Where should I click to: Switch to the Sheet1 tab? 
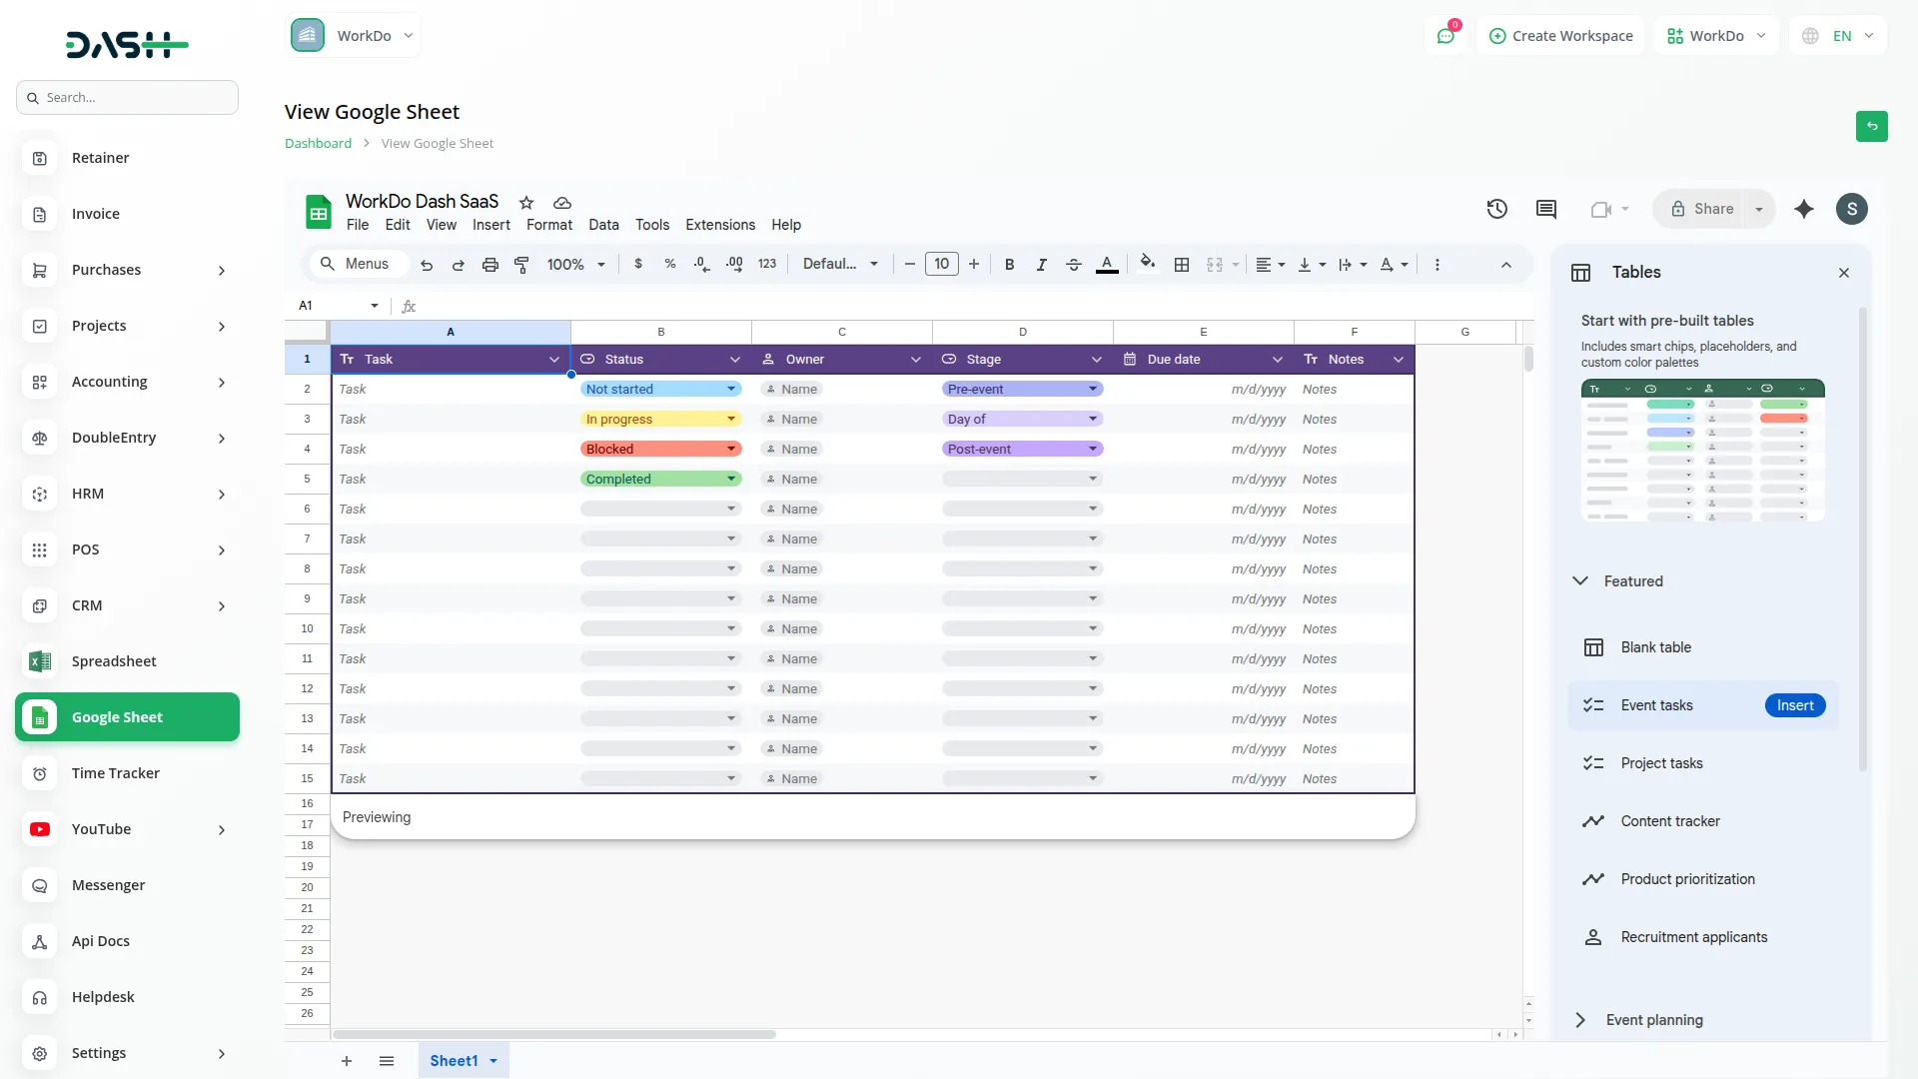[456, 1061]
